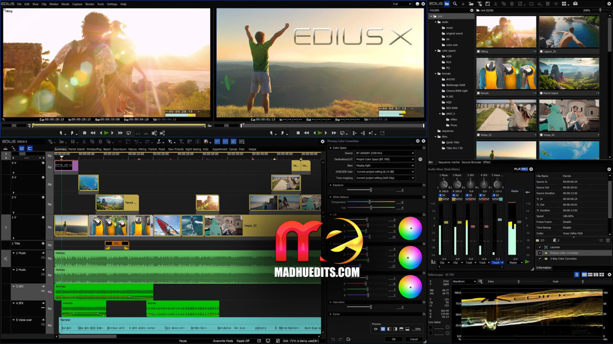This screenshot has width=613, height=344.
Task: Uncheck the Primary Color Correction effect checkbox
Action: (x=540, y=253)
